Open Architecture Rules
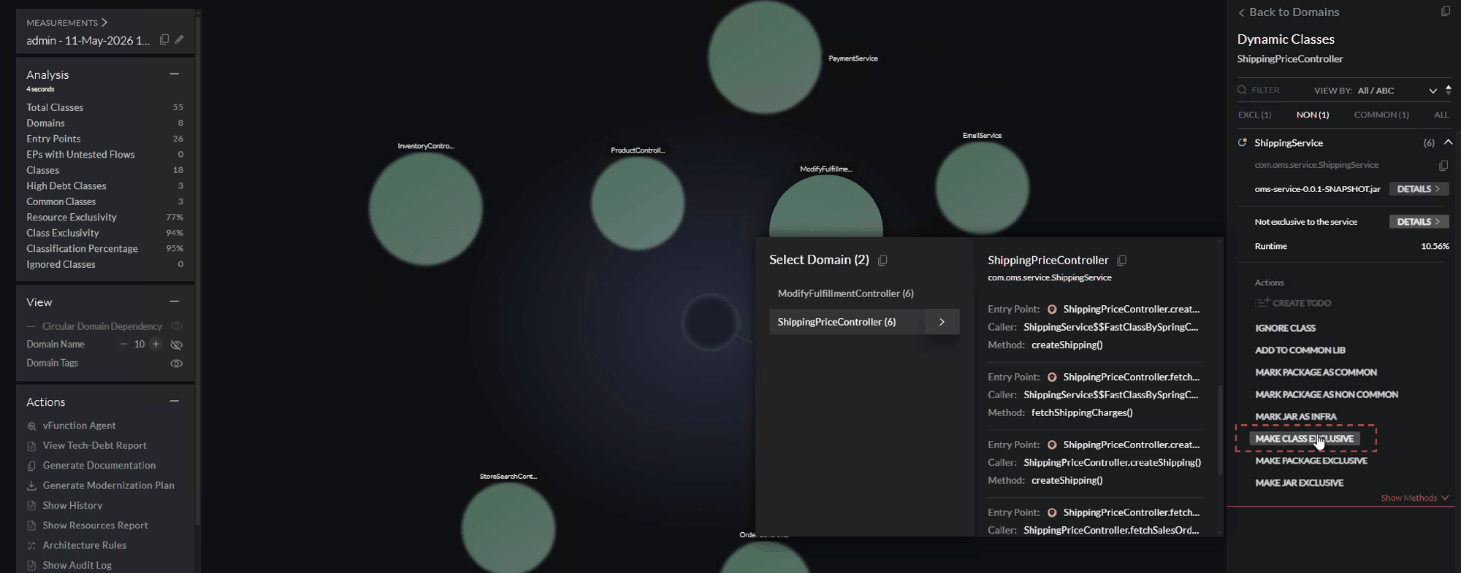Image resolution: width=1461 pixels, height=573 pixels. [x=84, y=545]
